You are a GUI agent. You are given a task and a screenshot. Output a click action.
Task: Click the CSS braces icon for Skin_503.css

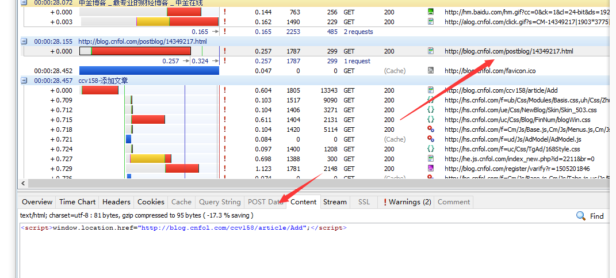(430, 110)
